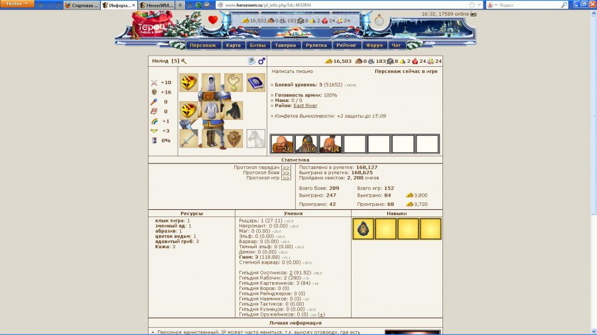
Task: Open Форум menu
Action: [374, 45]
